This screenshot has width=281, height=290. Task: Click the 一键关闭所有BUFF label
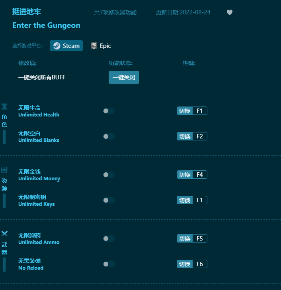tap(42, 77)
